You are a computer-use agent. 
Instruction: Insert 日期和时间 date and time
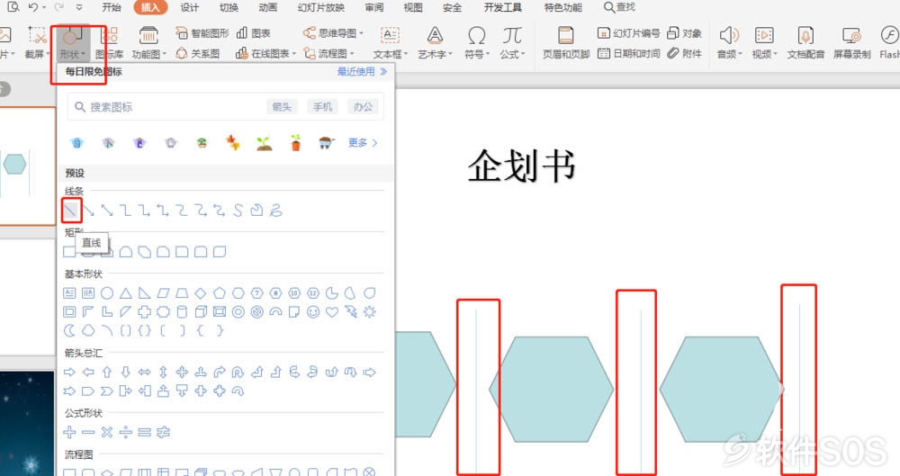628,53
